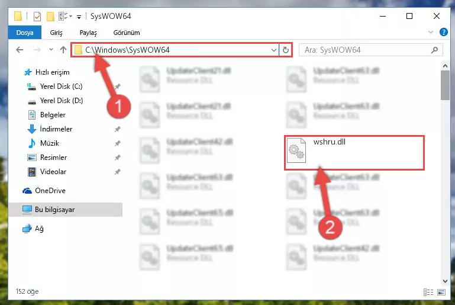Viewport: 455px width, 305px height.
Task: Click the address bar path C:\Windows\SysWOW64
Action: [127, 50]
